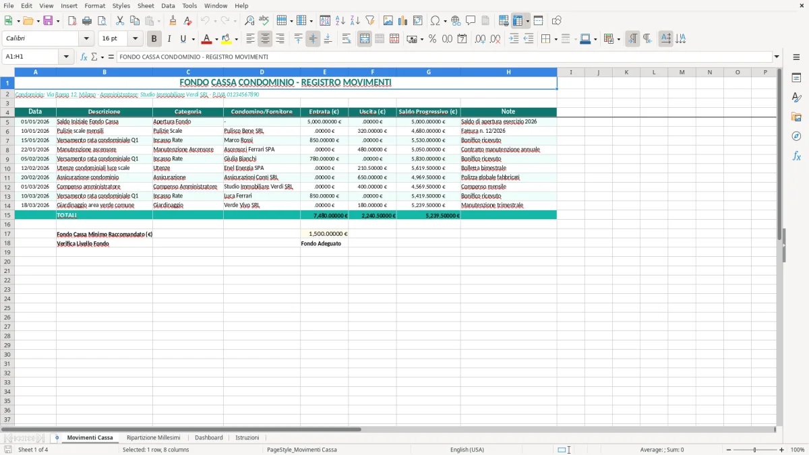Click the Save document icon

(47, 21)
